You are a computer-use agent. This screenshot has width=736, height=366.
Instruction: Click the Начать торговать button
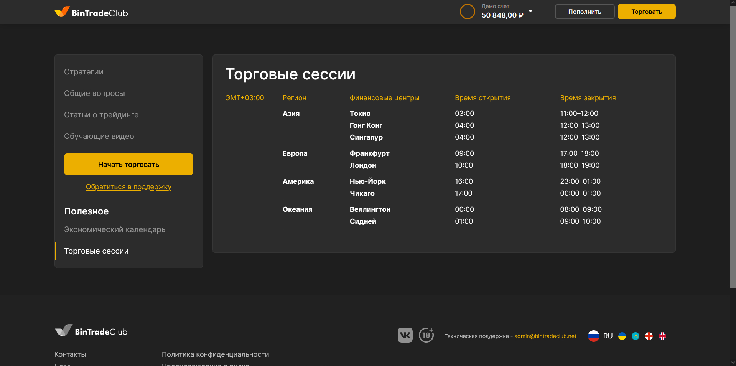click(x=128, y=164)
